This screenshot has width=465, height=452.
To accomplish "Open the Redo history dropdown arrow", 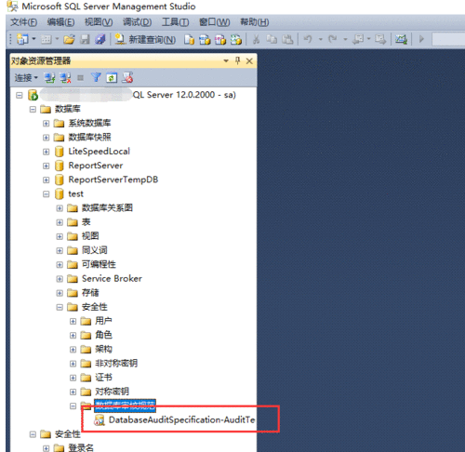I will (x=345, y=39).
